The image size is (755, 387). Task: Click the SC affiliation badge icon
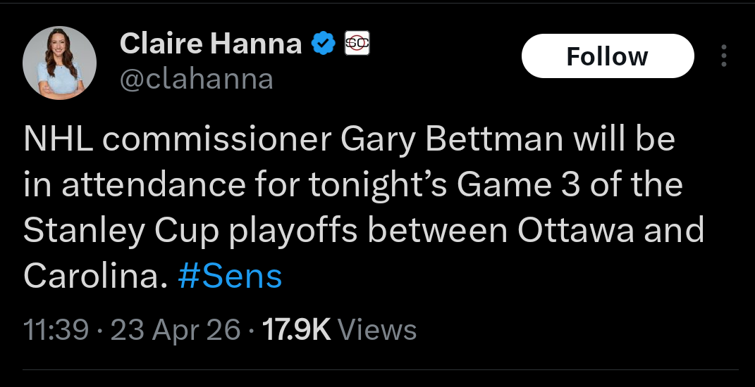point(357,44)
